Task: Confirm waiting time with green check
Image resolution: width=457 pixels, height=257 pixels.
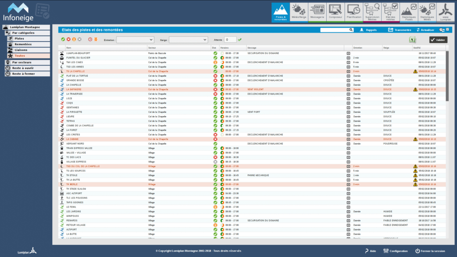Action: [x=240, y=40]
